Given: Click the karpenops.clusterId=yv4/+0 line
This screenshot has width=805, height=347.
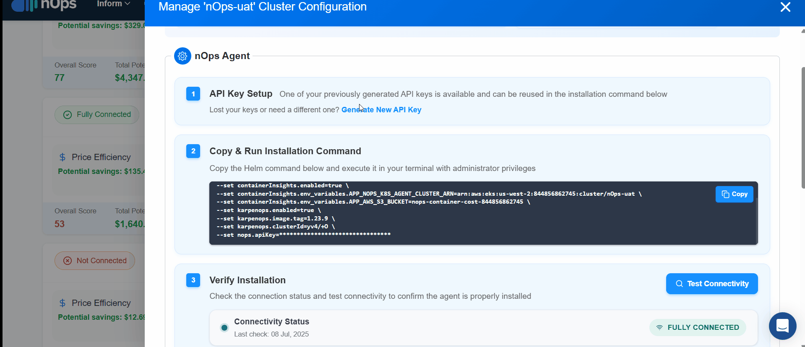Looking at the screenshot, I should click(276, 227).
